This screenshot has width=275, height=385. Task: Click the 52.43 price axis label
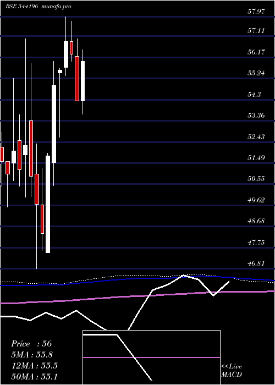[256, 136]
